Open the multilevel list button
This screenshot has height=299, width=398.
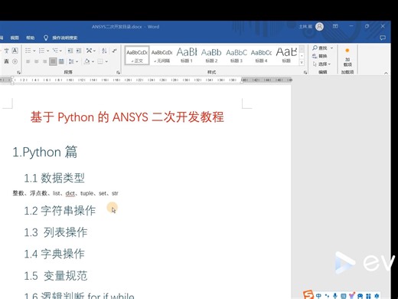pos(55,51)
